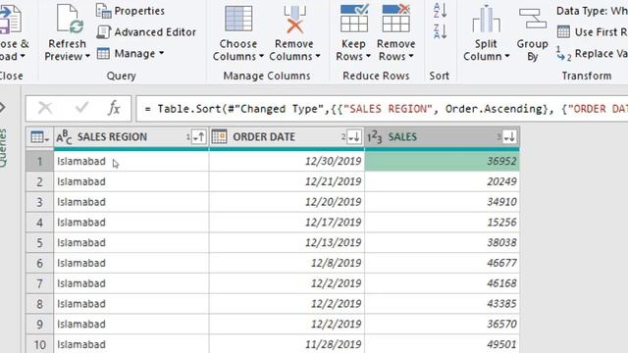Click Use First Row as Headers

(592, 32)
